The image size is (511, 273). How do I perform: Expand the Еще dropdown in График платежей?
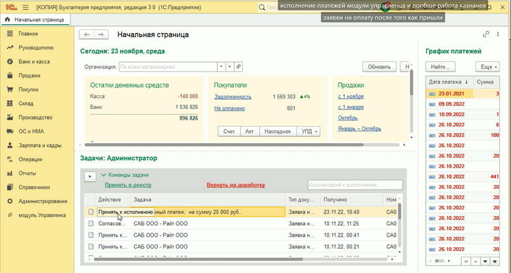tap(487, 67)
